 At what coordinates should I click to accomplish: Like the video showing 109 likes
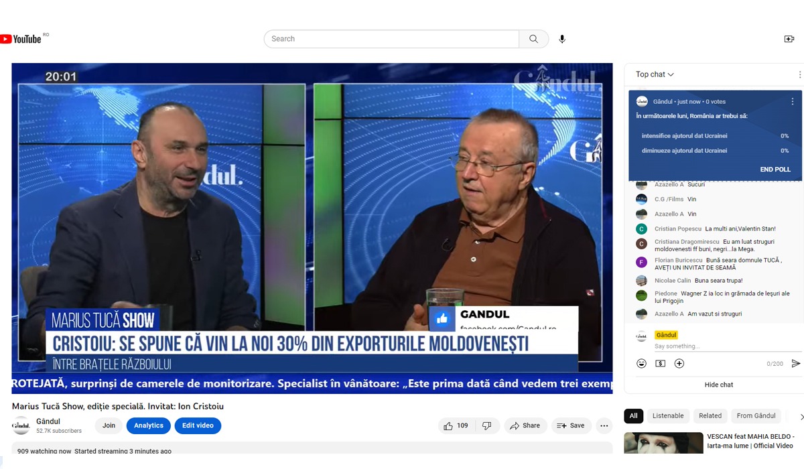pyautogui.click(x=456, y=425)
